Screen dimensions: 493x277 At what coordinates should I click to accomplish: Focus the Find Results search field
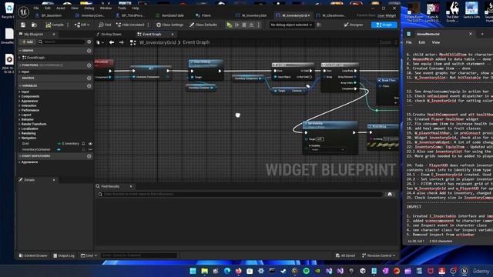click(x=240, y=195)
